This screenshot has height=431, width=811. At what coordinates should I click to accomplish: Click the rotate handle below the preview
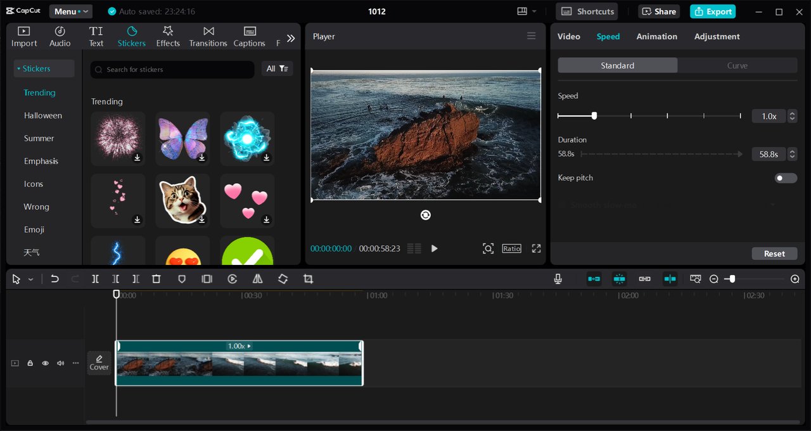[426, 215]
